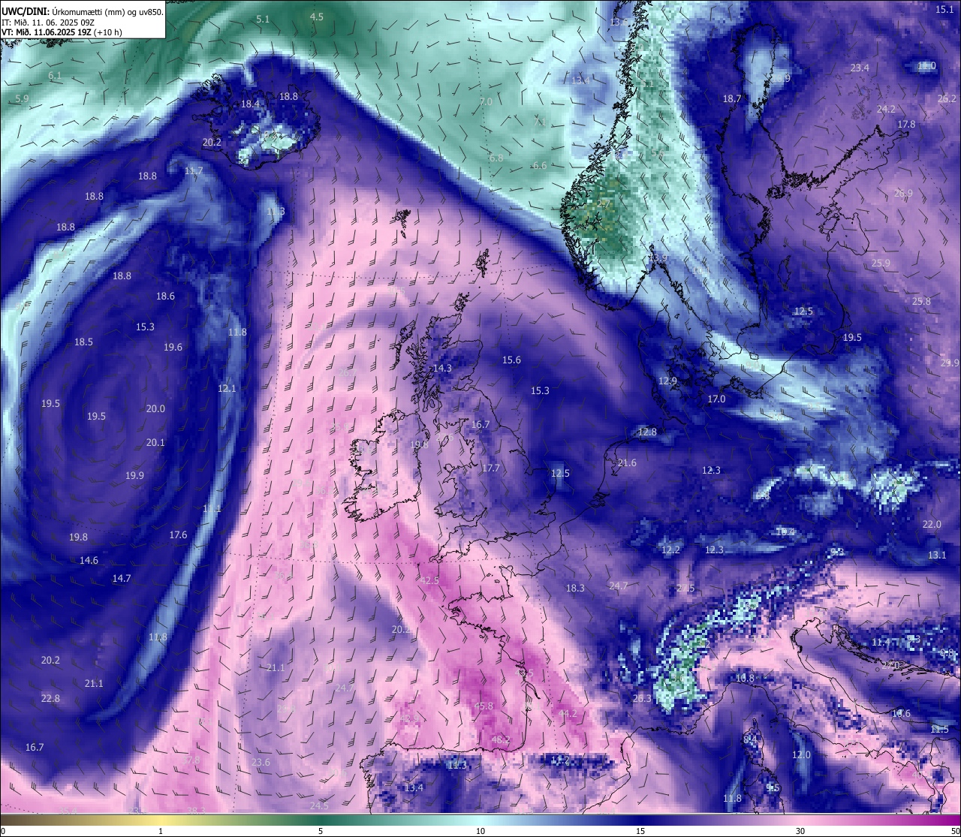Click the 13.4 value over Spain

[x=414, y=787]
